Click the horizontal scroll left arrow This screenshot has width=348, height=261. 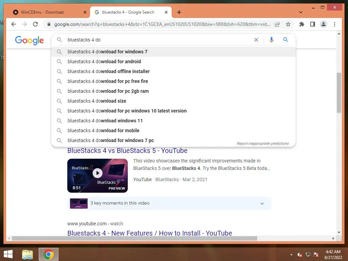pyautogui.click(x=9, y=238)
